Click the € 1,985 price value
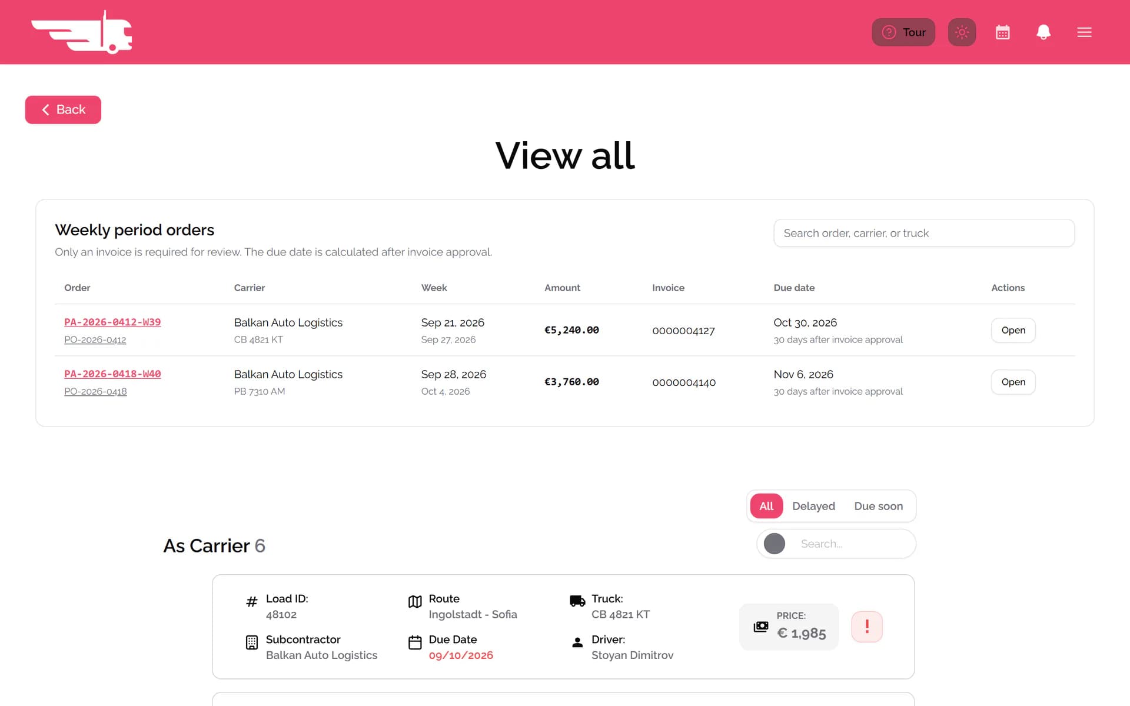The image size is (1130, 706). (x=801, y=633)
